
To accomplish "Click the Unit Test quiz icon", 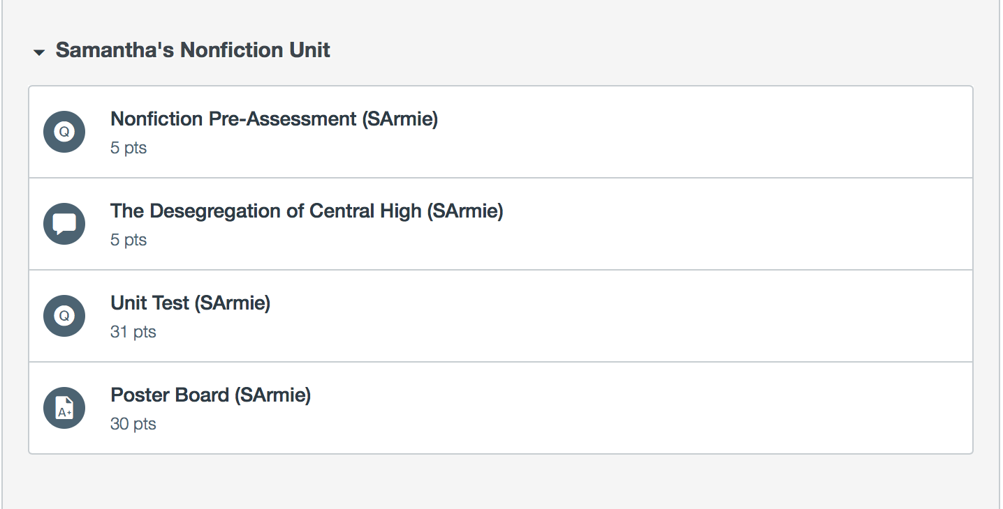I will click(x=64, y=315).
